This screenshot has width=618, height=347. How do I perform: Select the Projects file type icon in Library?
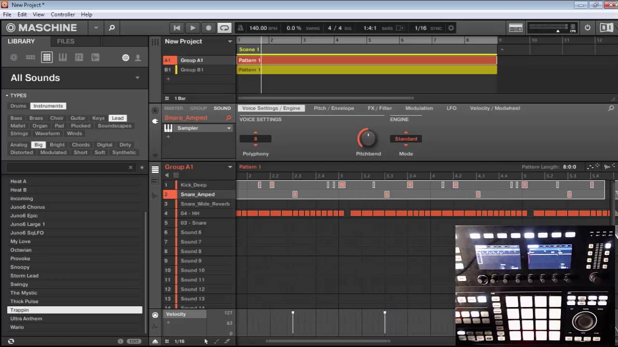click(14, 57)
